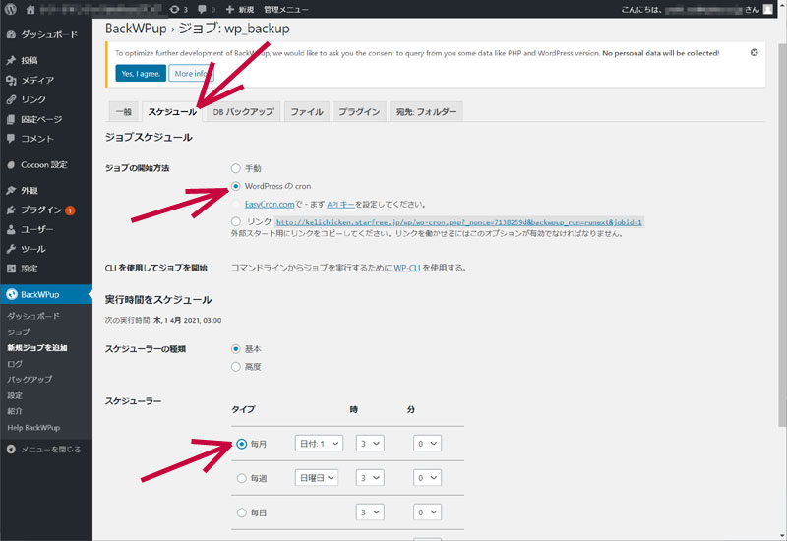Open the user avatar in admin bar

pos(768,9)
